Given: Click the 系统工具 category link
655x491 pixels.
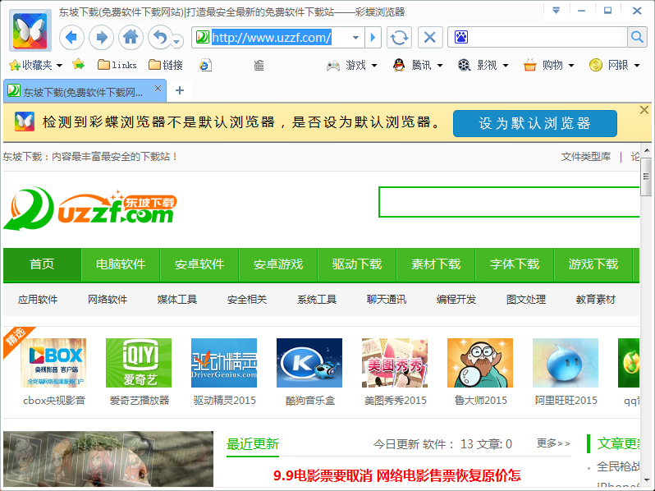Looking at the screenshot, I should [x=317, y=299].
